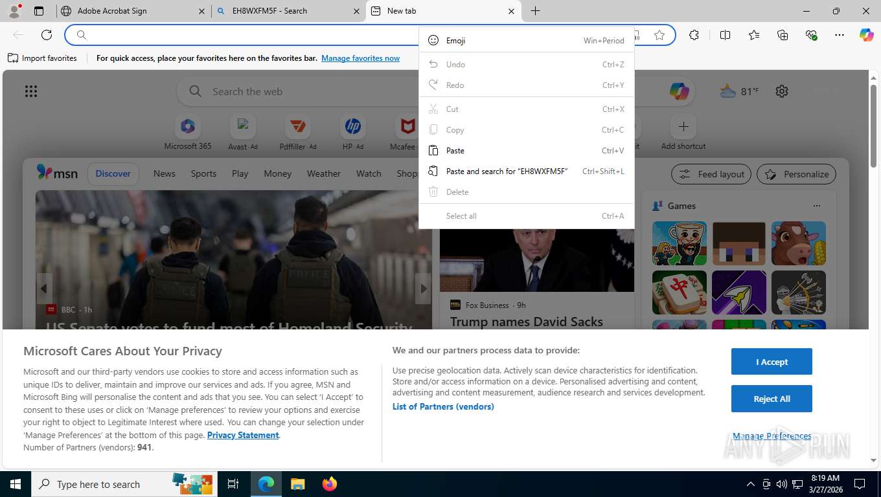881x497 pixels.
Task: Click Copilot icon in web search box
Action: click(x=679, y=91)
